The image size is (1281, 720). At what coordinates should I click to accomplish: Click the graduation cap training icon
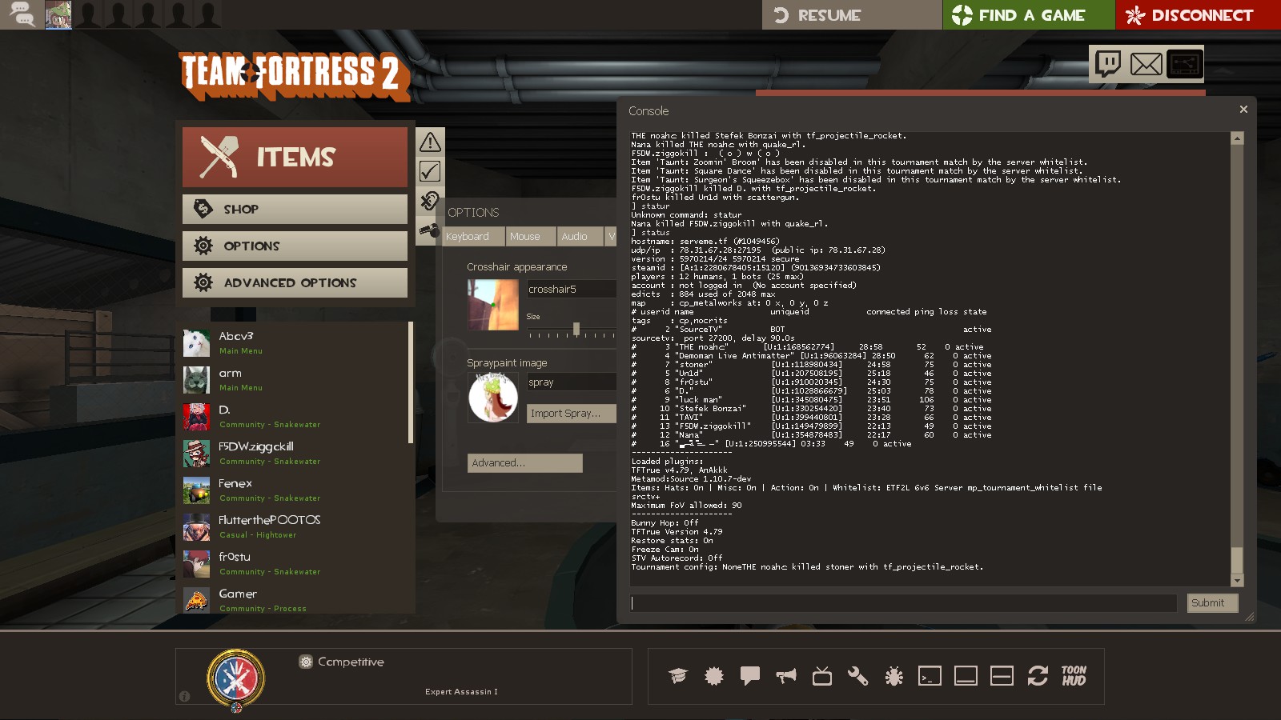point(678,676)
